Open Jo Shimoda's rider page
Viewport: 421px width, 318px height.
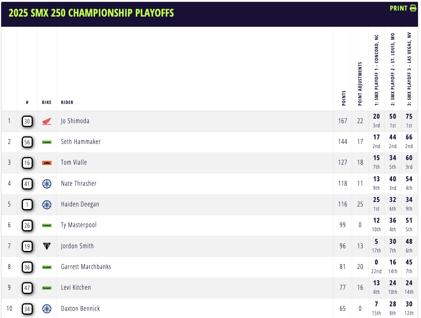tap(75, 121)
